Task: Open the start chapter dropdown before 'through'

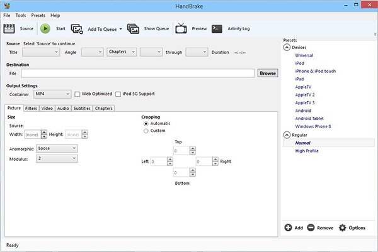Action: click(x=151, y=52)
